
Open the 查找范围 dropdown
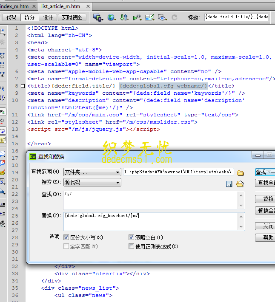[92, 172]
